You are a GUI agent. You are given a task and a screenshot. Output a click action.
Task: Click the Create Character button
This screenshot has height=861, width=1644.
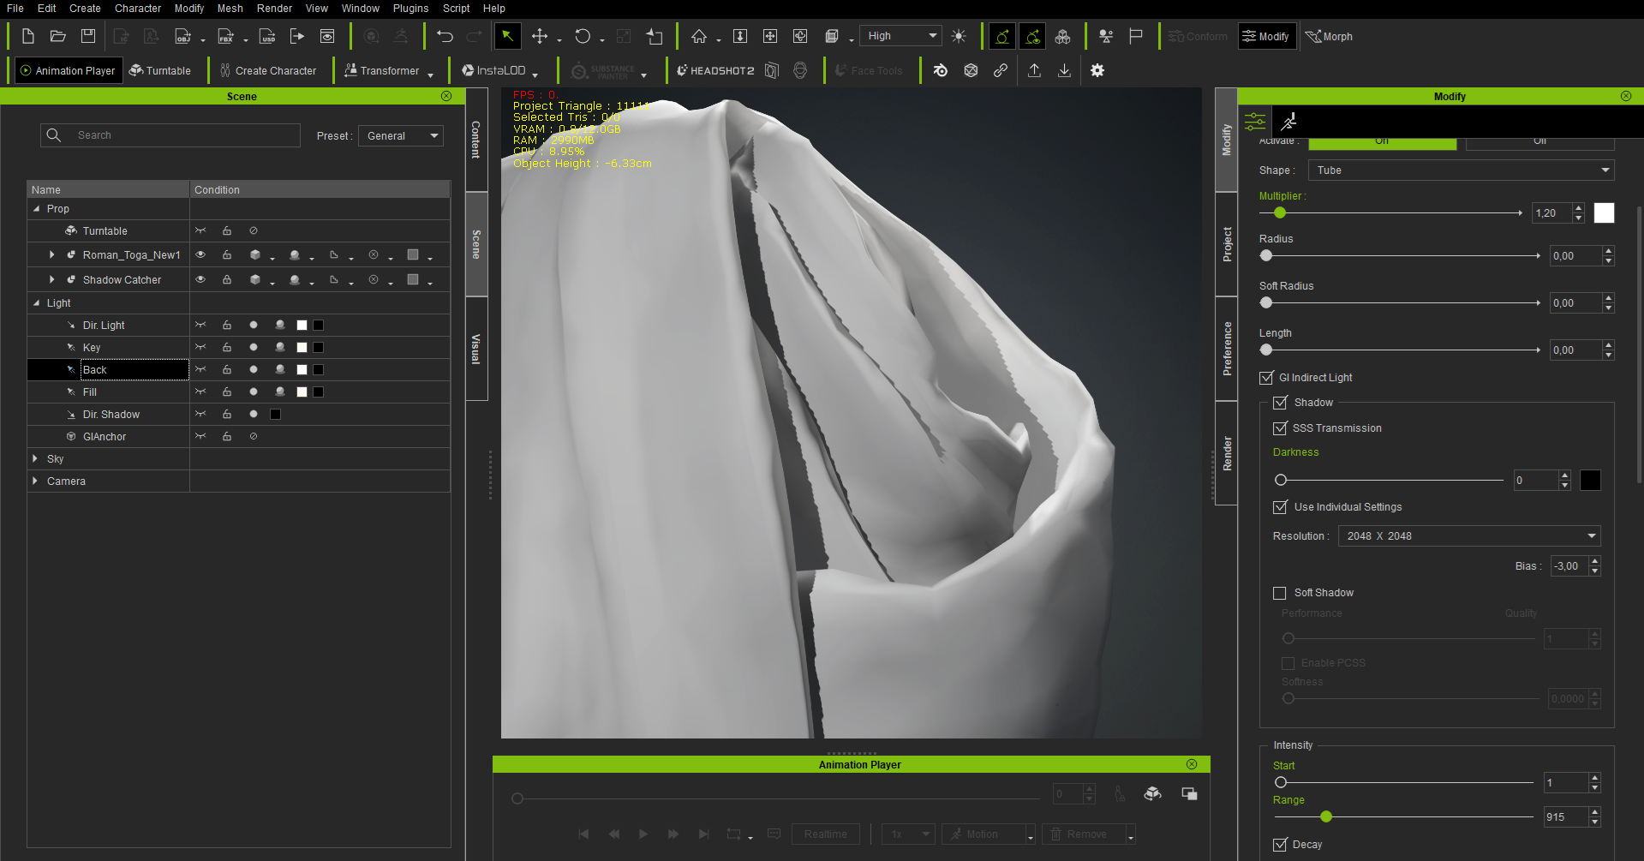click(x=268, y=70)
